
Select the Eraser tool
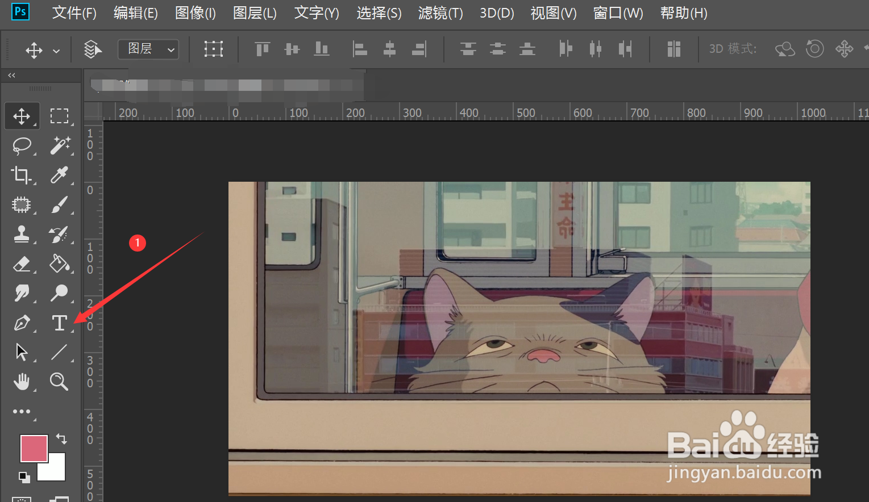click(22, 263)
